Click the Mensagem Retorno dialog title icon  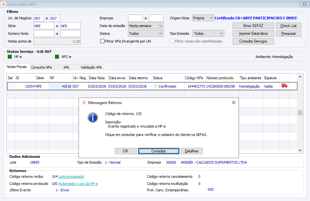(84, 102)
